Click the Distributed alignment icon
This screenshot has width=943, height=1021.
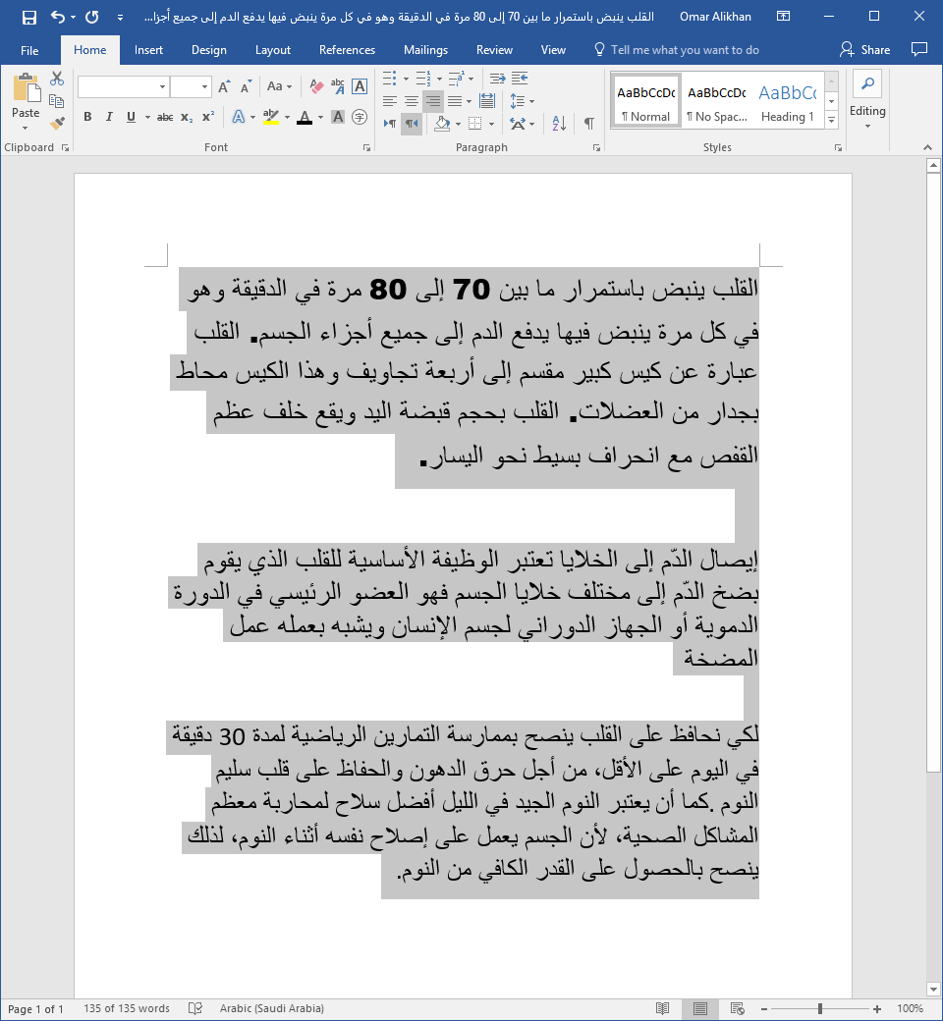[x=487, y=101]
